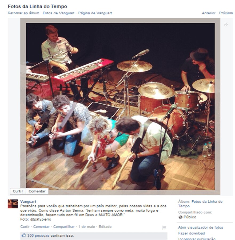Screen dimensions: 235x240
Task: Click the Comentar button over the photo
Action: [37, 191]
